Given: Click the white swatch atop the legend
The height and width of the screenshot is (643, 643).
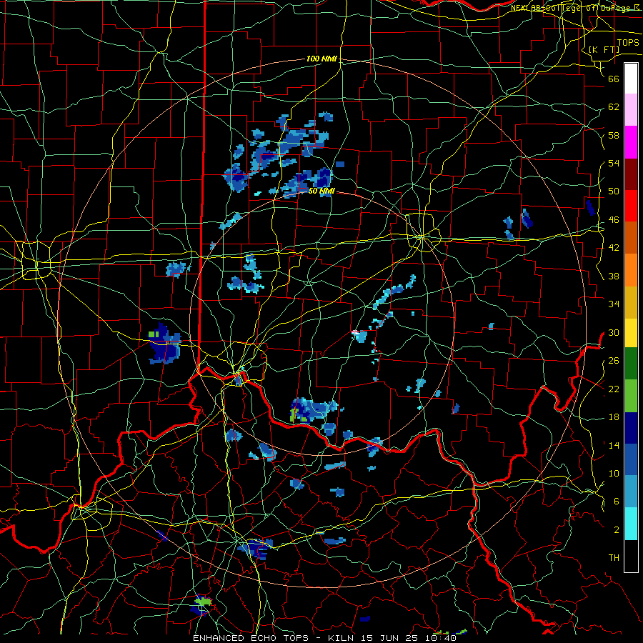Looking at the screenshot, I should (631, 79).
